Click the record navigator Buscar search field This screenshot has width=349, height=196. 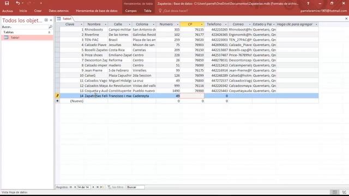point(135,187)
